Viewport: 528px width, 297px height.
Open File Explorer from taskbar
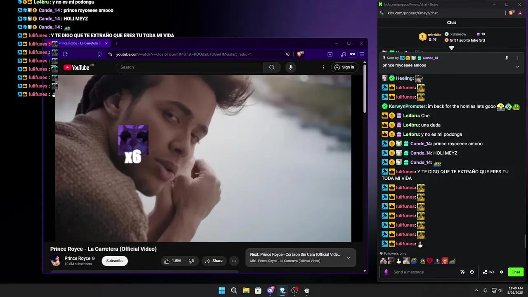246,290
